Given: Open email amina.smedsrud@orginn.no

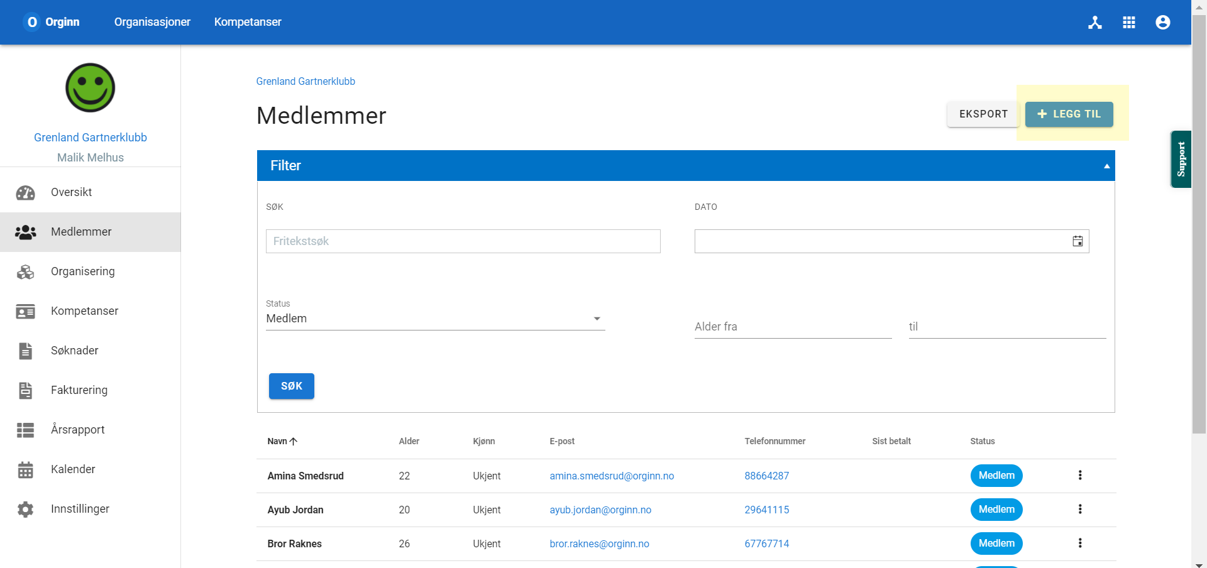Looking at the screenshot, I should coord(612,476).
